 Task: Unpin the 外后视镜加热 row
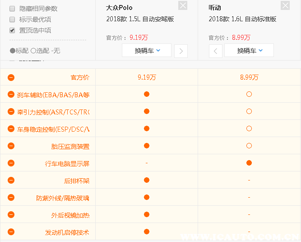[11, 215]
